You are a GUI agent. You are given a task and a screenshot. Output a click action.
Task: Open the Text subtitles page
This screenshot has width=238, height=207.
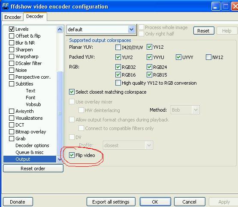pos(30,91)
